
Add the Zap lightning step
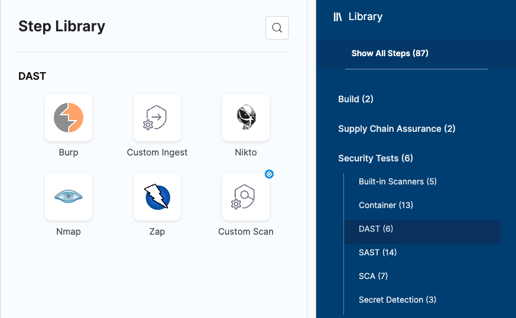[x=157, y=197]
